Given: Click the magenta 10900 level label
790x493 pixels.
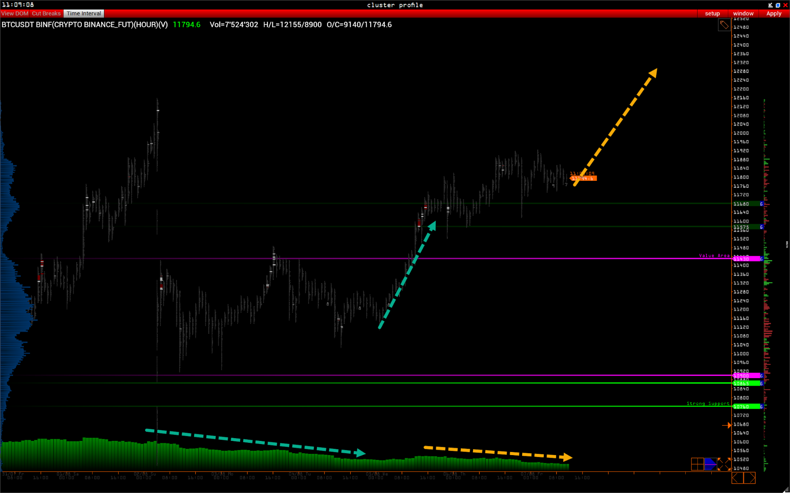Looking at the screenshot, I should [x=746, y=376].
